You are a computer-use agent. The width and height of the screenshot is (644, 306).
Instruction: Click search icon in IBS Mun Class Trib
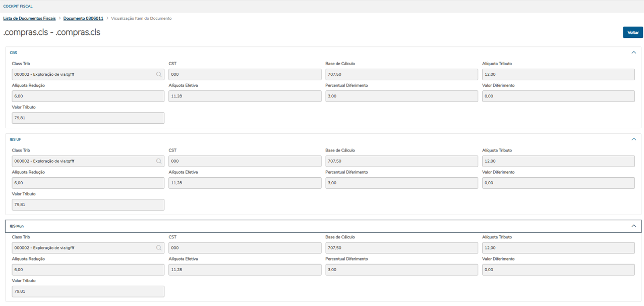point(159,248)
